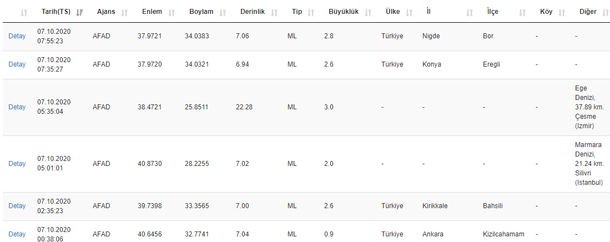Viewport: 610px width, 242px height.
Task: Click the Tarih(TS) column header text
Action: click(x=56, y=12)
